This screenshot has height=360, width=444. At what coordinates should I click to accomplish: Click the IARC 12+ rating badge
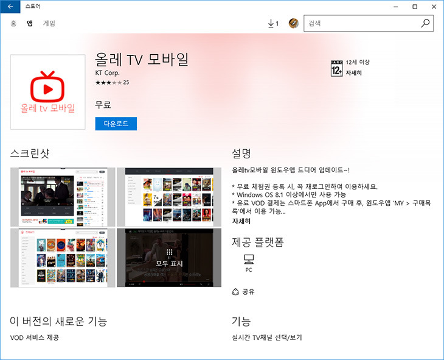click(337, 68)
